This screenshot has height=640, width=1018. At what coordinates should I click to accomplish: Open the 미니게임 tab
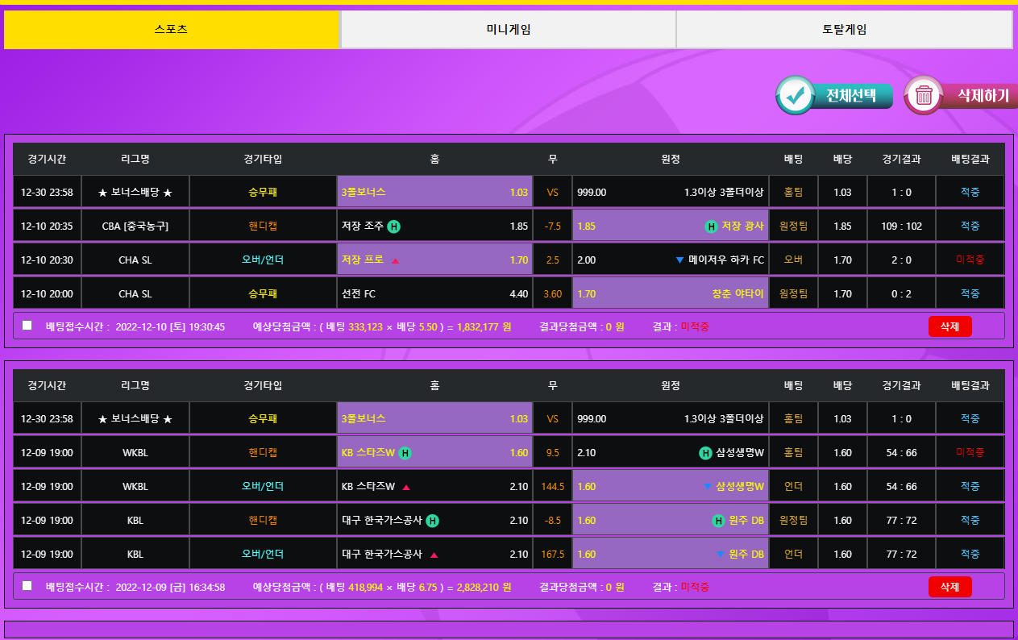pyautogui.click(x=508, y=30)
